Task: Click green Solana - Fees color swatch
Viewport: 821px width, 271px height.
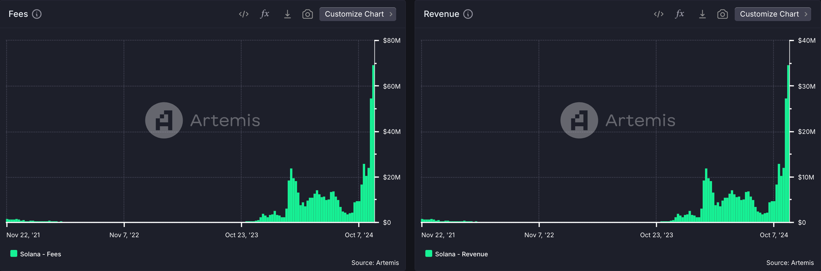Action: tap(14, 253)
